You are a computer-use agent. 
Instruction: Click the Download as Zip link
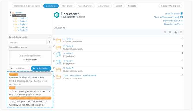[172, 24]
